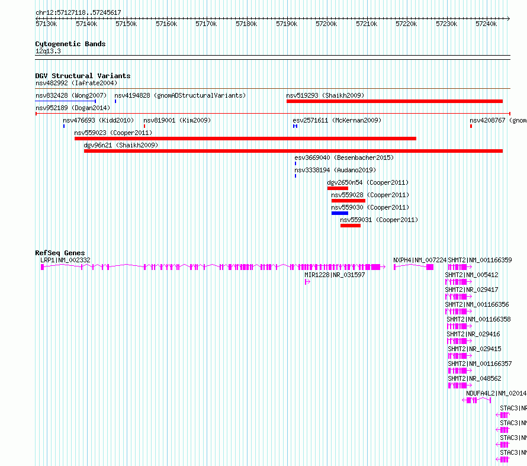Viewport: 527px width, 466px height.
Task: Click the 57130k ruler tick label
Action: [x=46, y=24]
